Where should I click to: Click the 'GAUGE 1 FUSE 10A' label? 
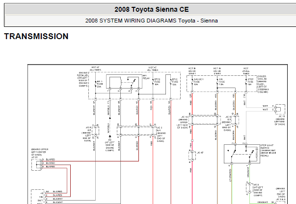coord(198,82)
